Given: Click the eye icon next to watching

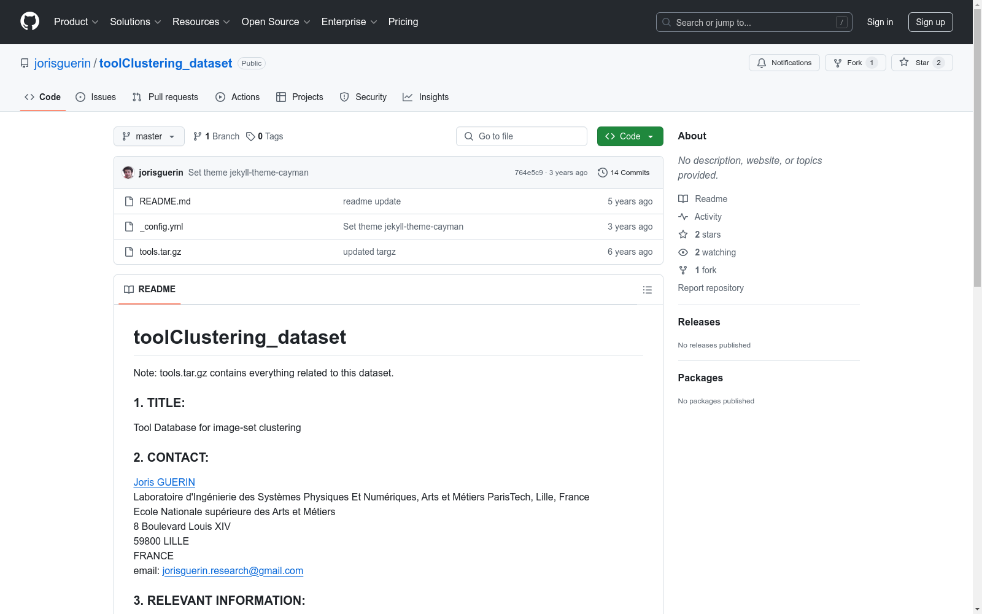Looking at the screenshot, I should tap(683, 252).
